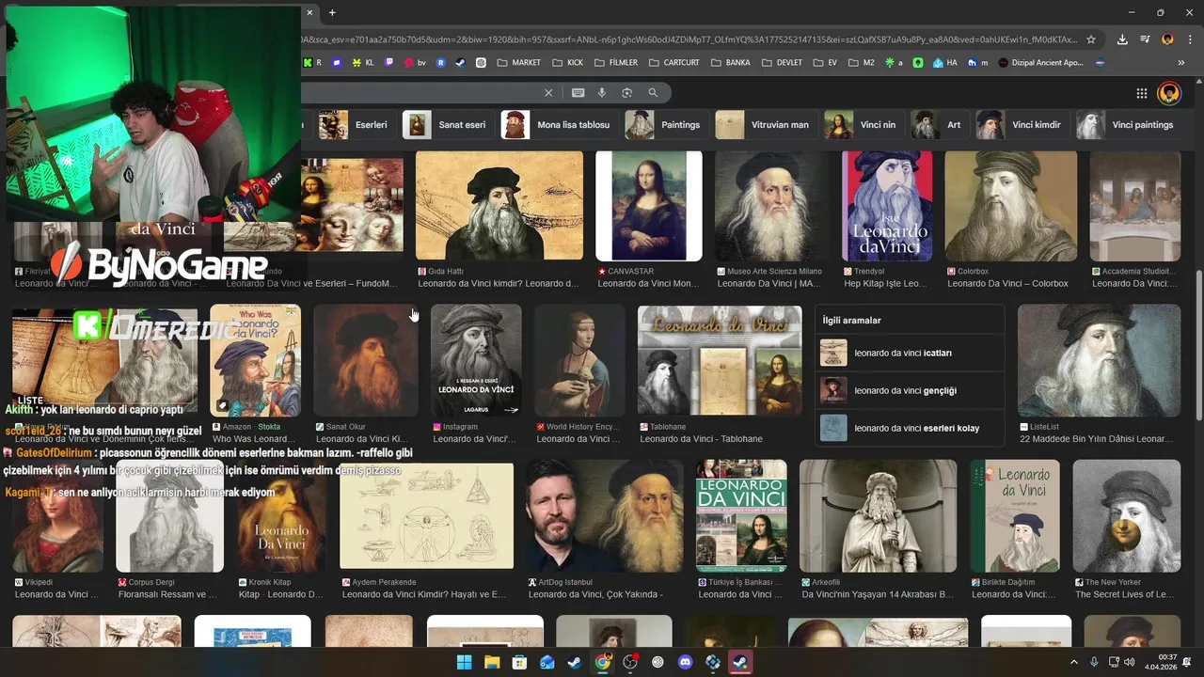Open the 'HA' bookmark
The height and width of the screenshot is (677, 1204).
(x=945, y=63)
